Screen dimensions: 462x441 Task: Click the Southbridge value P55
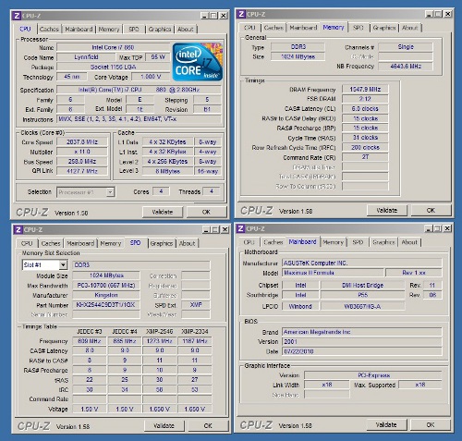362,295
